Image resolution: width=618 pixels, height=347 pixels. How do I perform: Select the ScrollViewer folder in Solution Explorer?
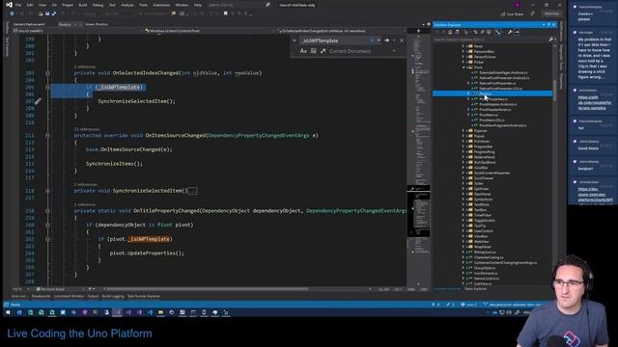click(484, 178)
